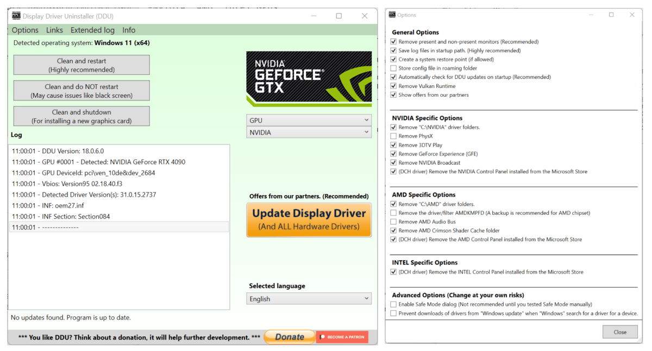Select log line DDU Version: 18.0.6.0
Image resolution: width=652 pixels, height=351 pixels.
119,151
